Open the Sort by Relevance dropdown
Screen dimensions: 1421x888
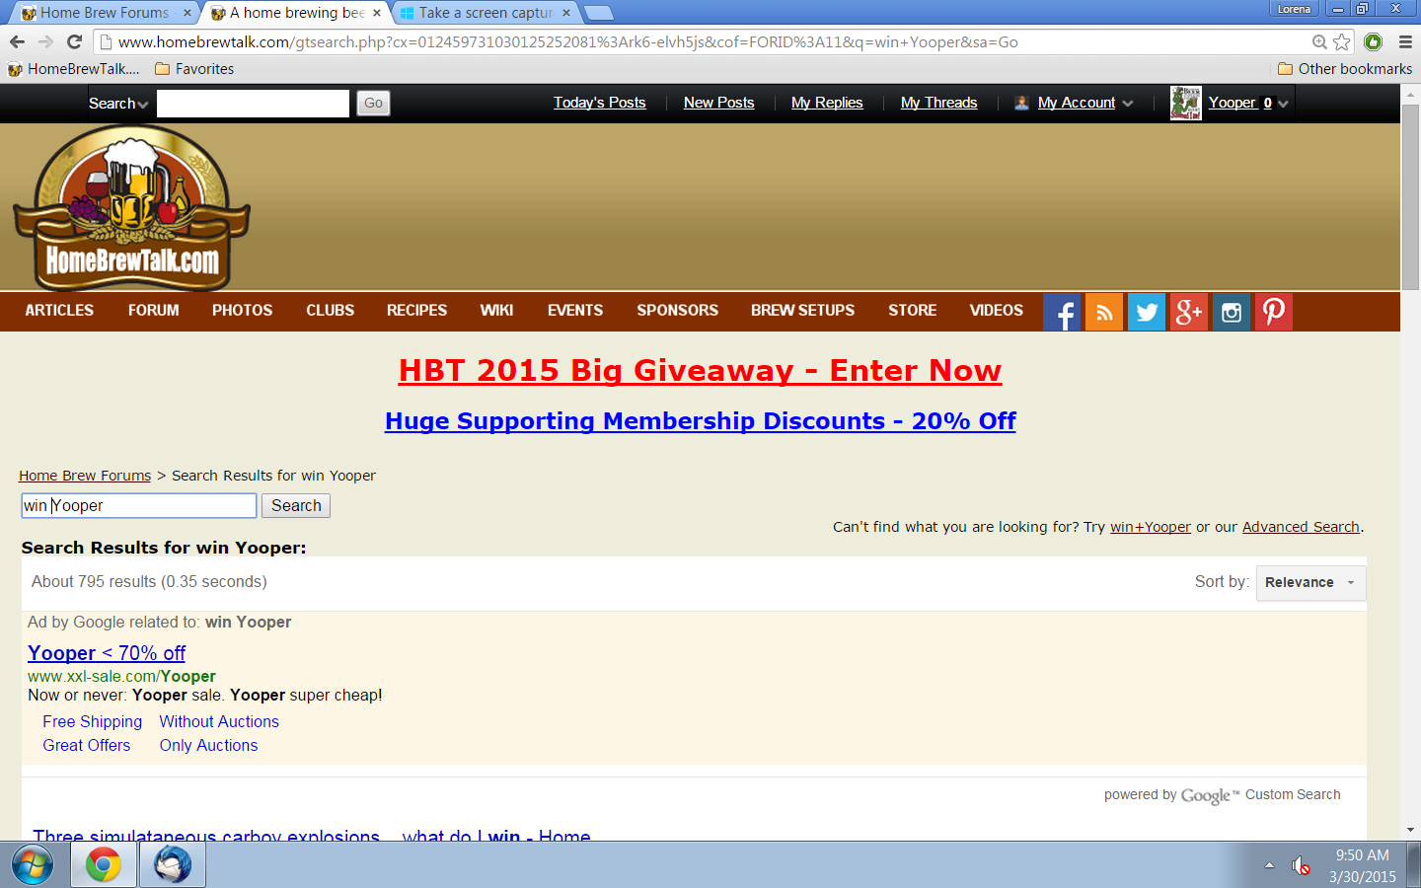coord(1310,582)
